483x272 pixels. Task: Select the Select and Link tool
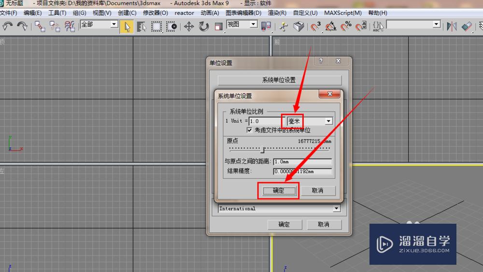40,27
